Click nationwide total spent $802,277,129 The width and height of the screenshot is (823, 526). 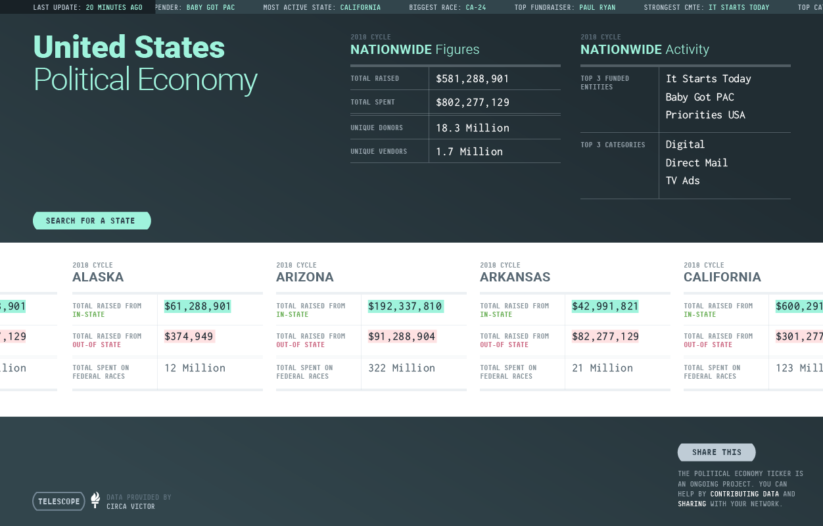point(473,103)
